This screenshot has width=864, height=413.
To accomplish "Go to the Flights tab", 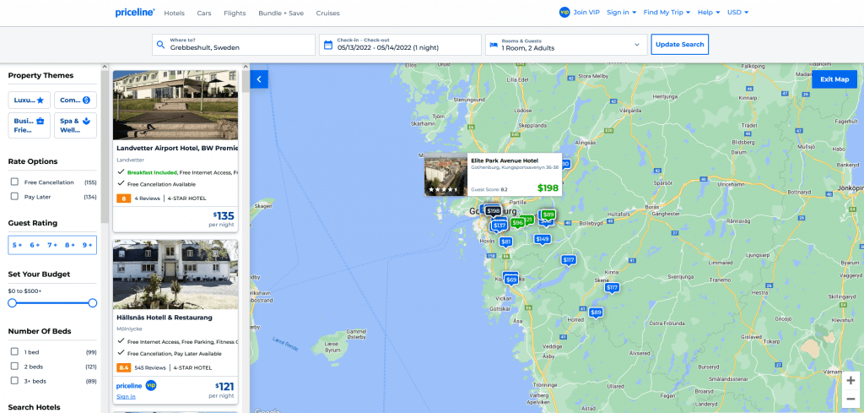I will click(x=235, y=14).
